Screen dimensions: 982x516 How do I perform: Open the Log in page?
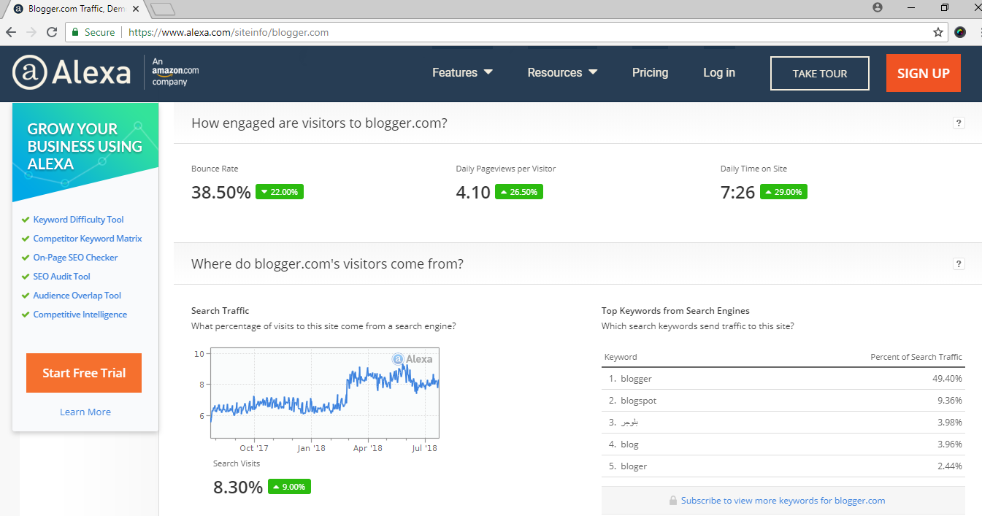pyautogui.click(x=719, y=73)
